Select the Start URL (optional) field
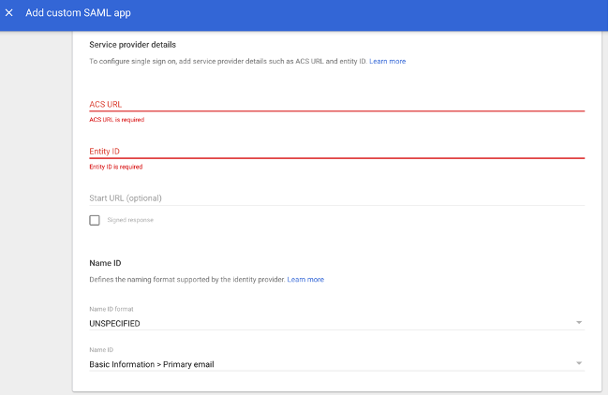Viewport: 609px width, 395px height. click(336, 198)
